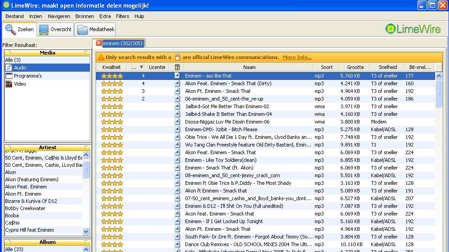Screen dimensions: 449x252
Task: Open the Bestand menu
Action: (x=14, y=16)
